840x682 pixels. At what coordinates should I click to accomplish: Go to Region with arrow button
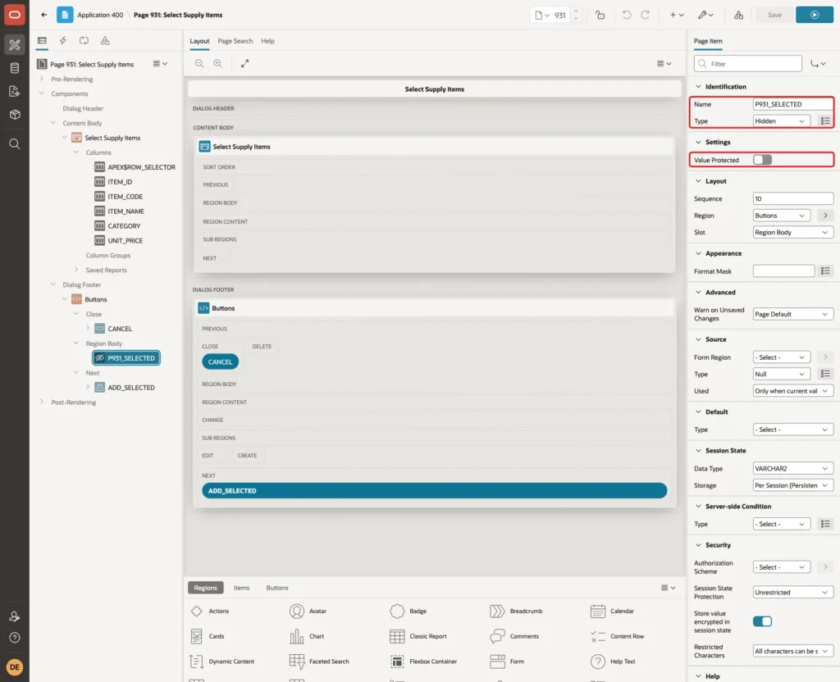[825, 216]
